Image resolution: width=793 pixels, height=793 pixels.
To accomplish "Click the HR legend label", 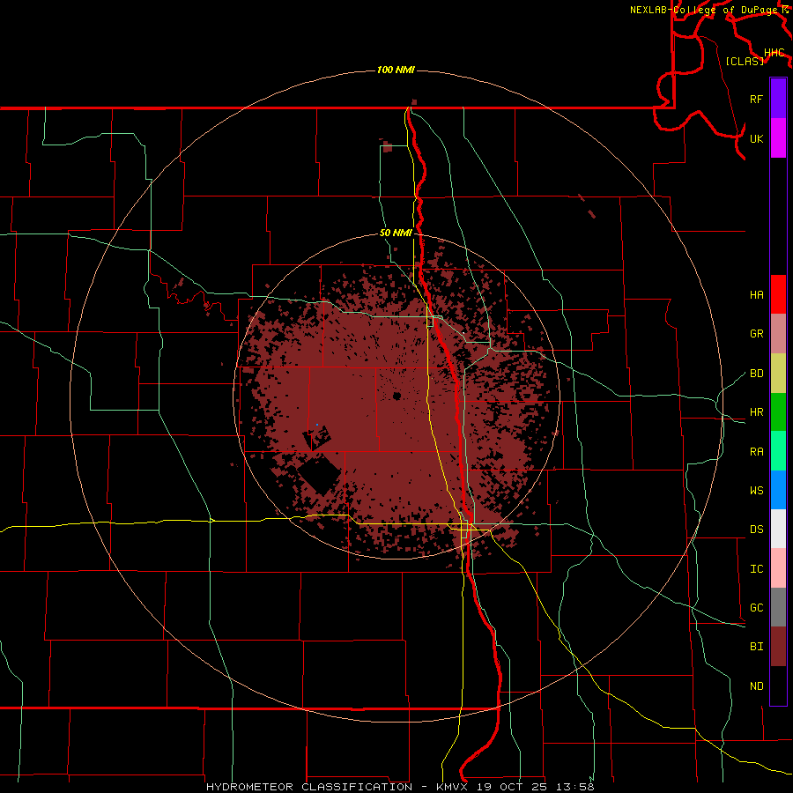I will click(756, 411).
